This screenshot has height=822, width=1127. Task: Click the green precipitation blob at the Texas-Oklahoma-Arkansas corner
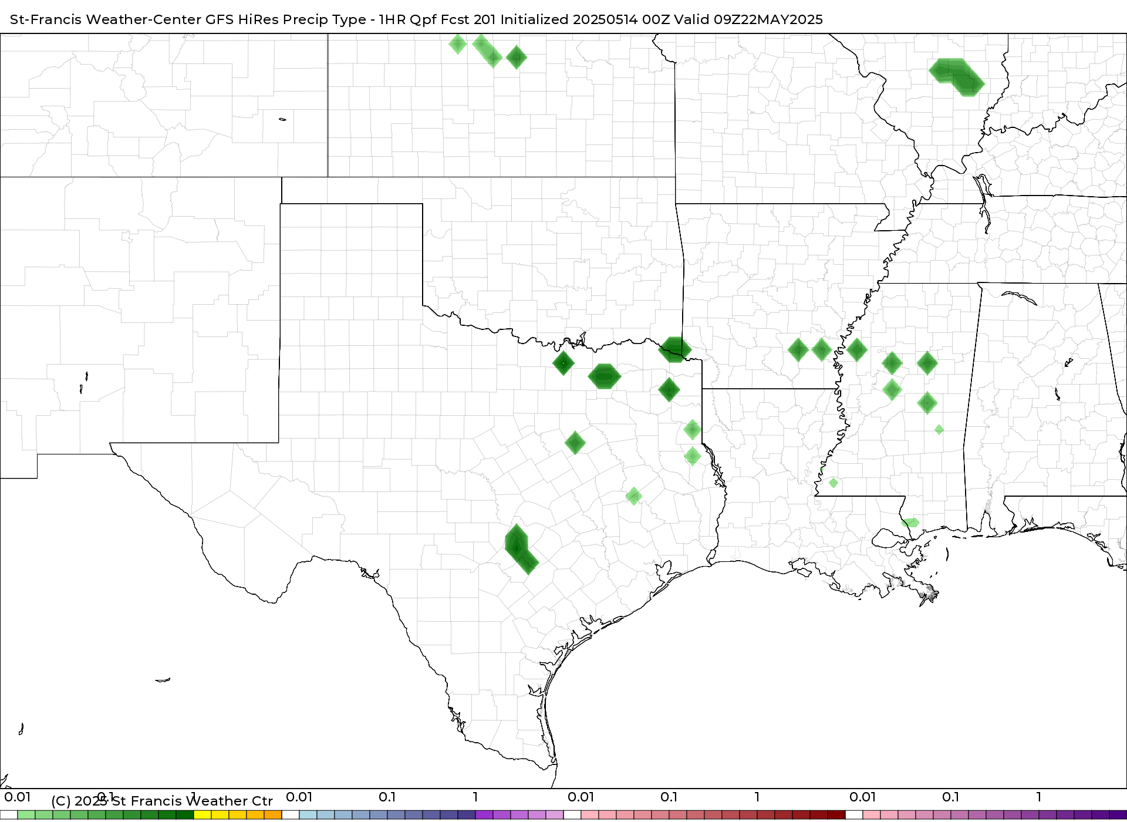click(674, 350)
